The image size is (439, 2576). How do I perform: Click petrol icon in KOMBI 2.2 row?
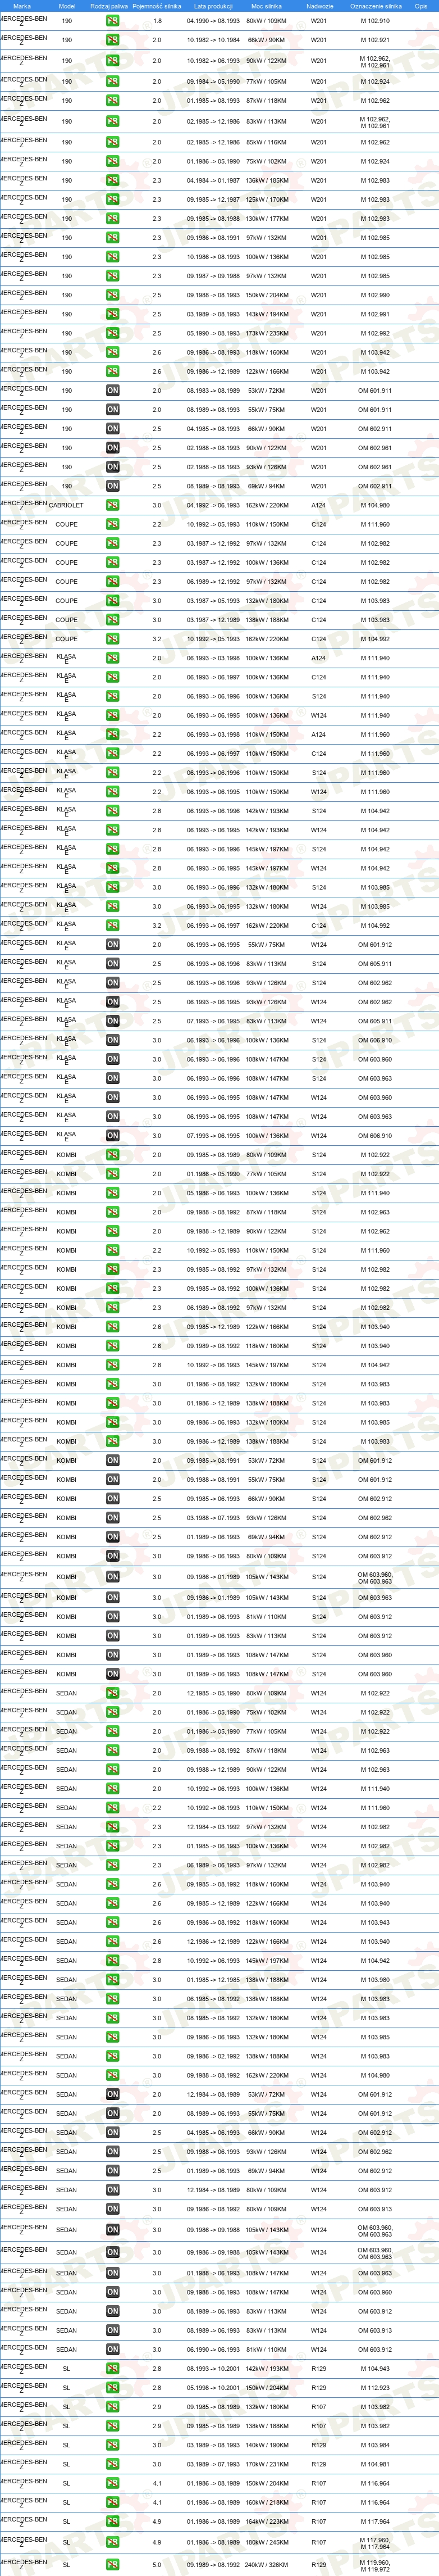pyautogui.click(x=112, y=1250)
